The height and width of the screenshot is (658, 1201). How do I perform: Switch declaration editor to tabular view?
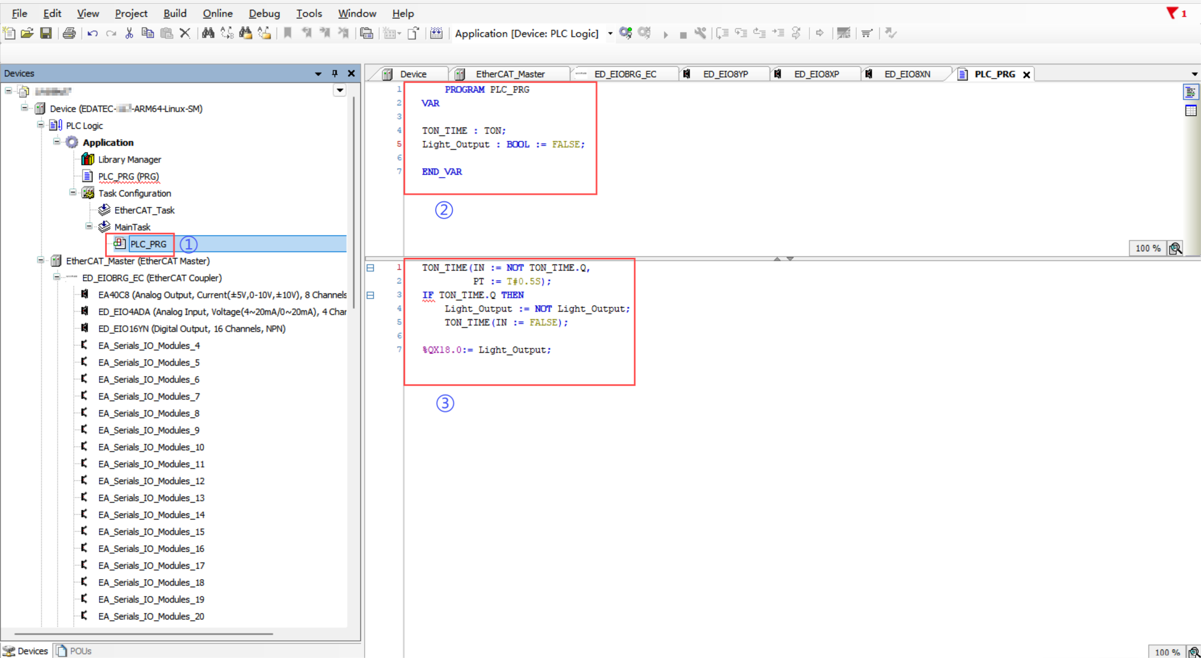(x=1190, y=111)
